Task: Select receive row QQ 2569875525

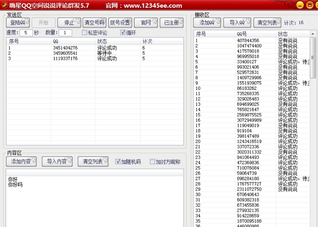Action: pyautogui.click(x=252, y=115)
